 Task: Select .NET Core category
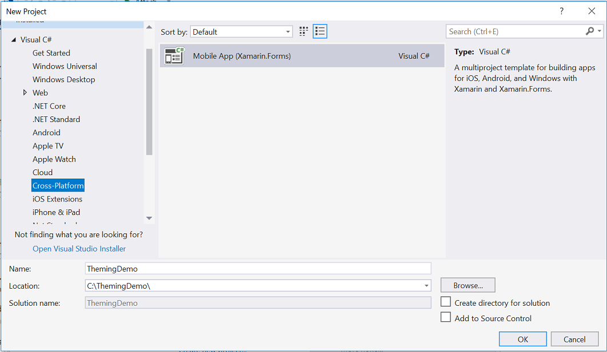(49, 106)
